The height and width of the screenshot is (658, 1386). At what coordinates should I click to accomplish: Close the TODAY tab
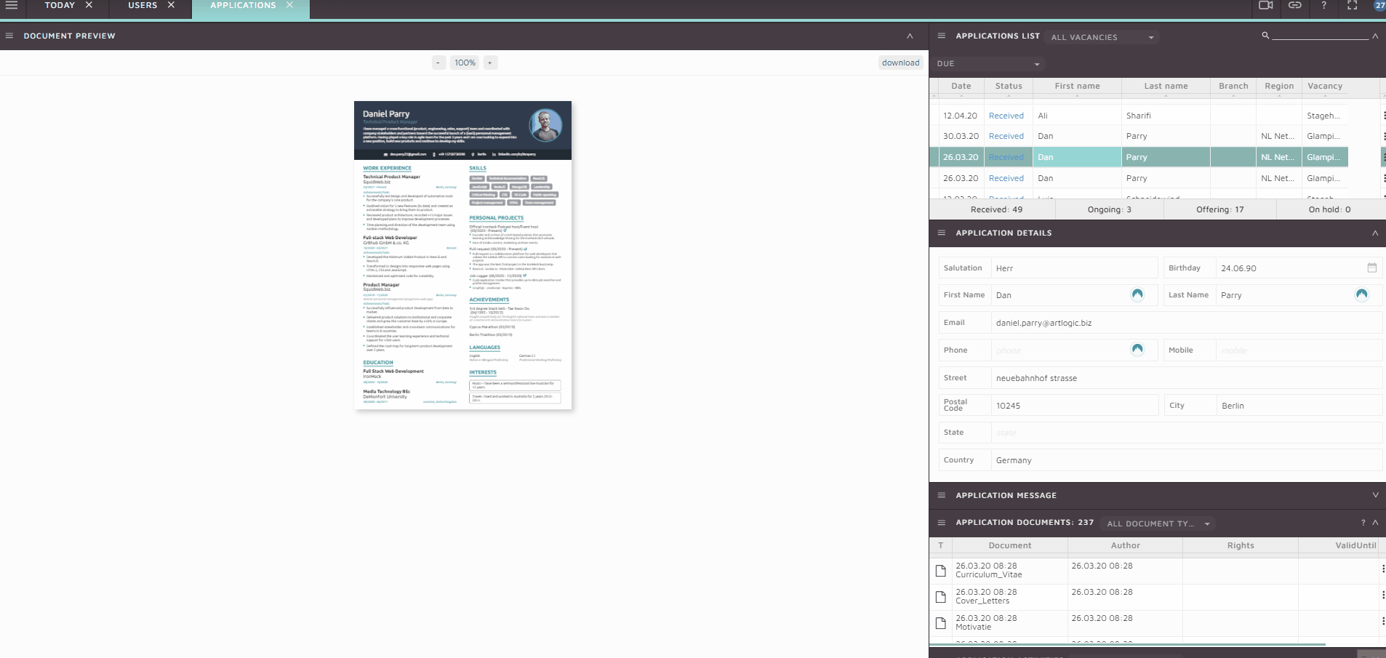89,5
